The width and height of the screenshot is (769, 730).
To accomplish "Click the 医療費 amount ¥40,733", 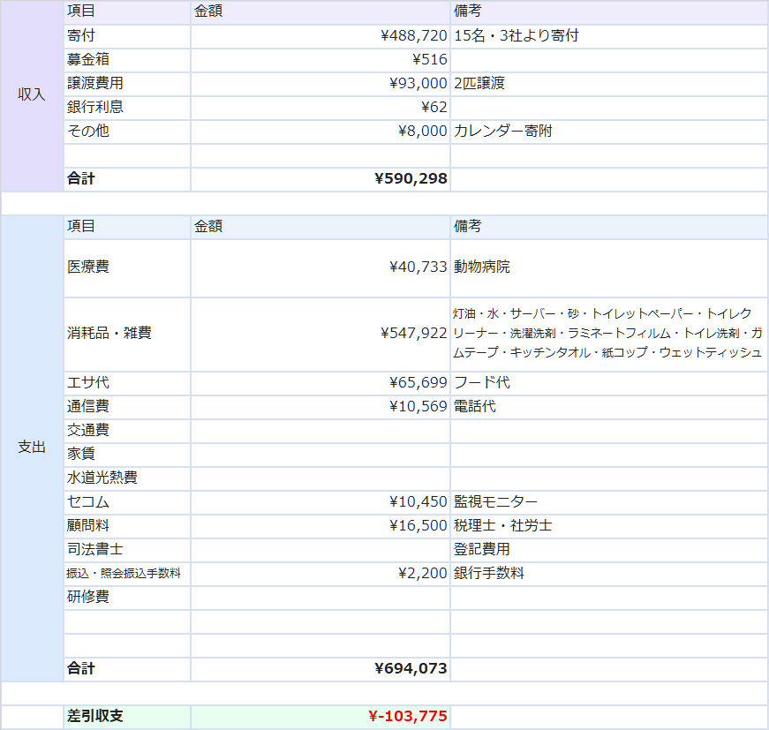I will point(418,267).
